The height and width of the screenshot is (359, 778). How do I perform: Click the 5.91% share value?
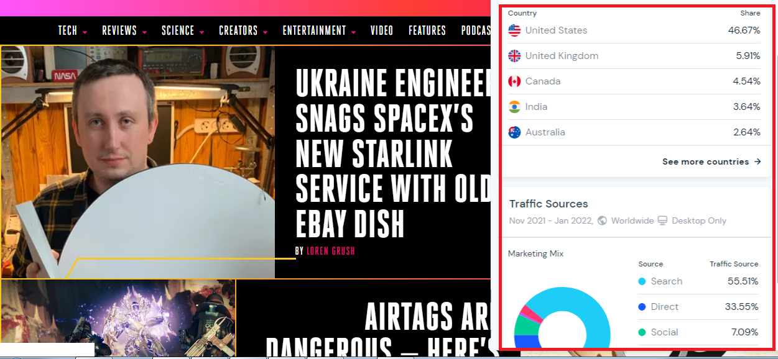(x=748, y=56)
